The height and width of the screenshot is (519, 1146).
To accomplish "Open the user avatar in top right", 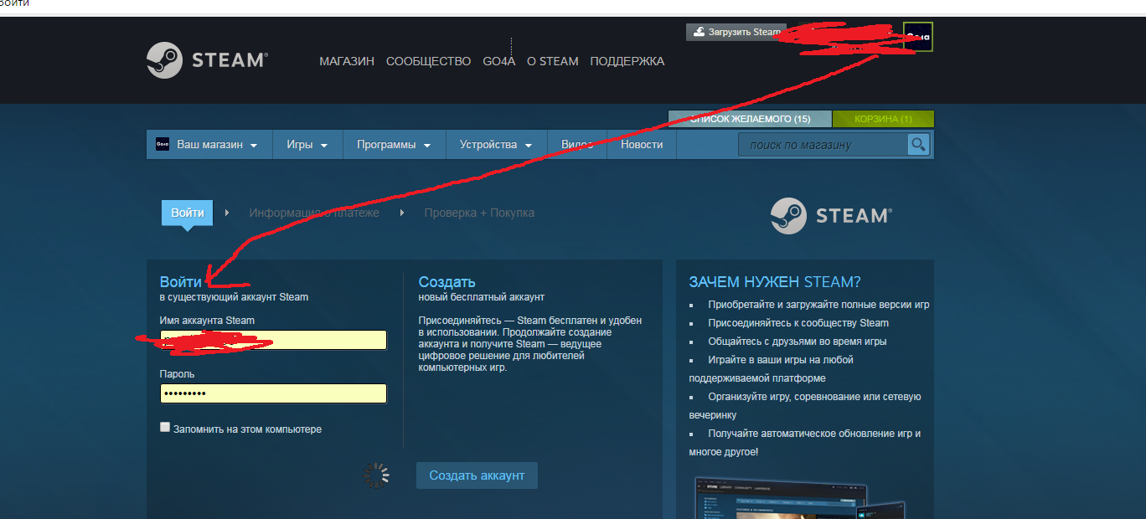I will point(918,37).
